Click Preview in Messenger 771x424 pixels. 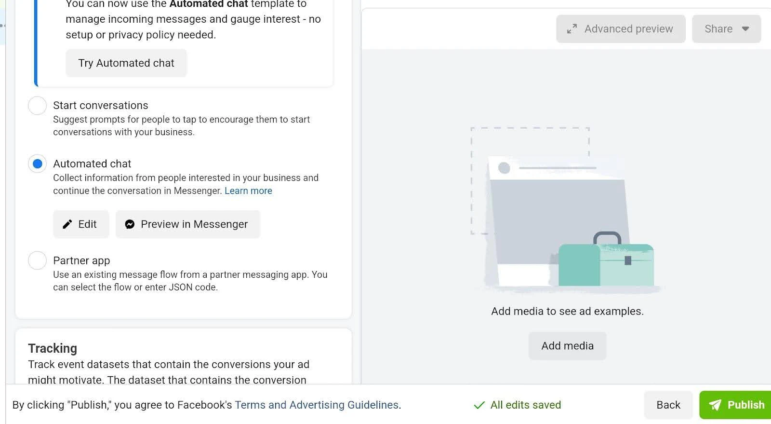[x=188, y=224]
